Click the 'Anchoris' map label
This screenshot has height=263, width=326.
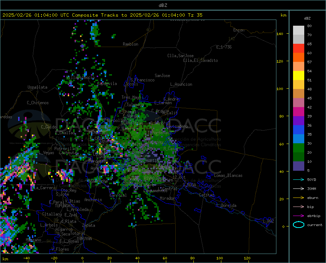[x=93, y=200]
